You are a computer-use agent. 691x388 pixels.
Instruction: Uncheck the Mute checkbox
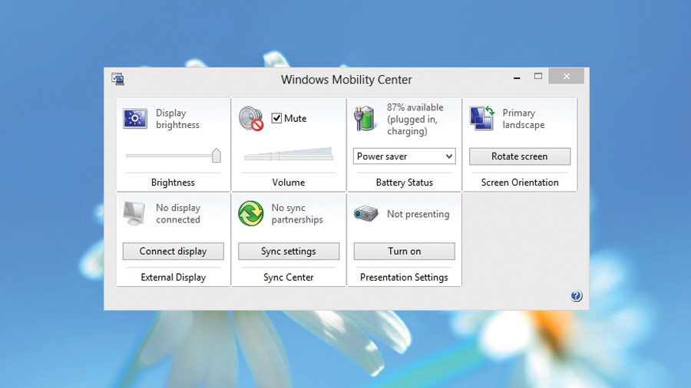click(276, 118)
